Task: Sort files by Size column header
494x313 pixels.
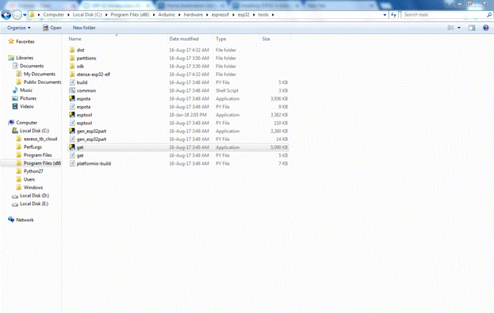Action: 266,39
